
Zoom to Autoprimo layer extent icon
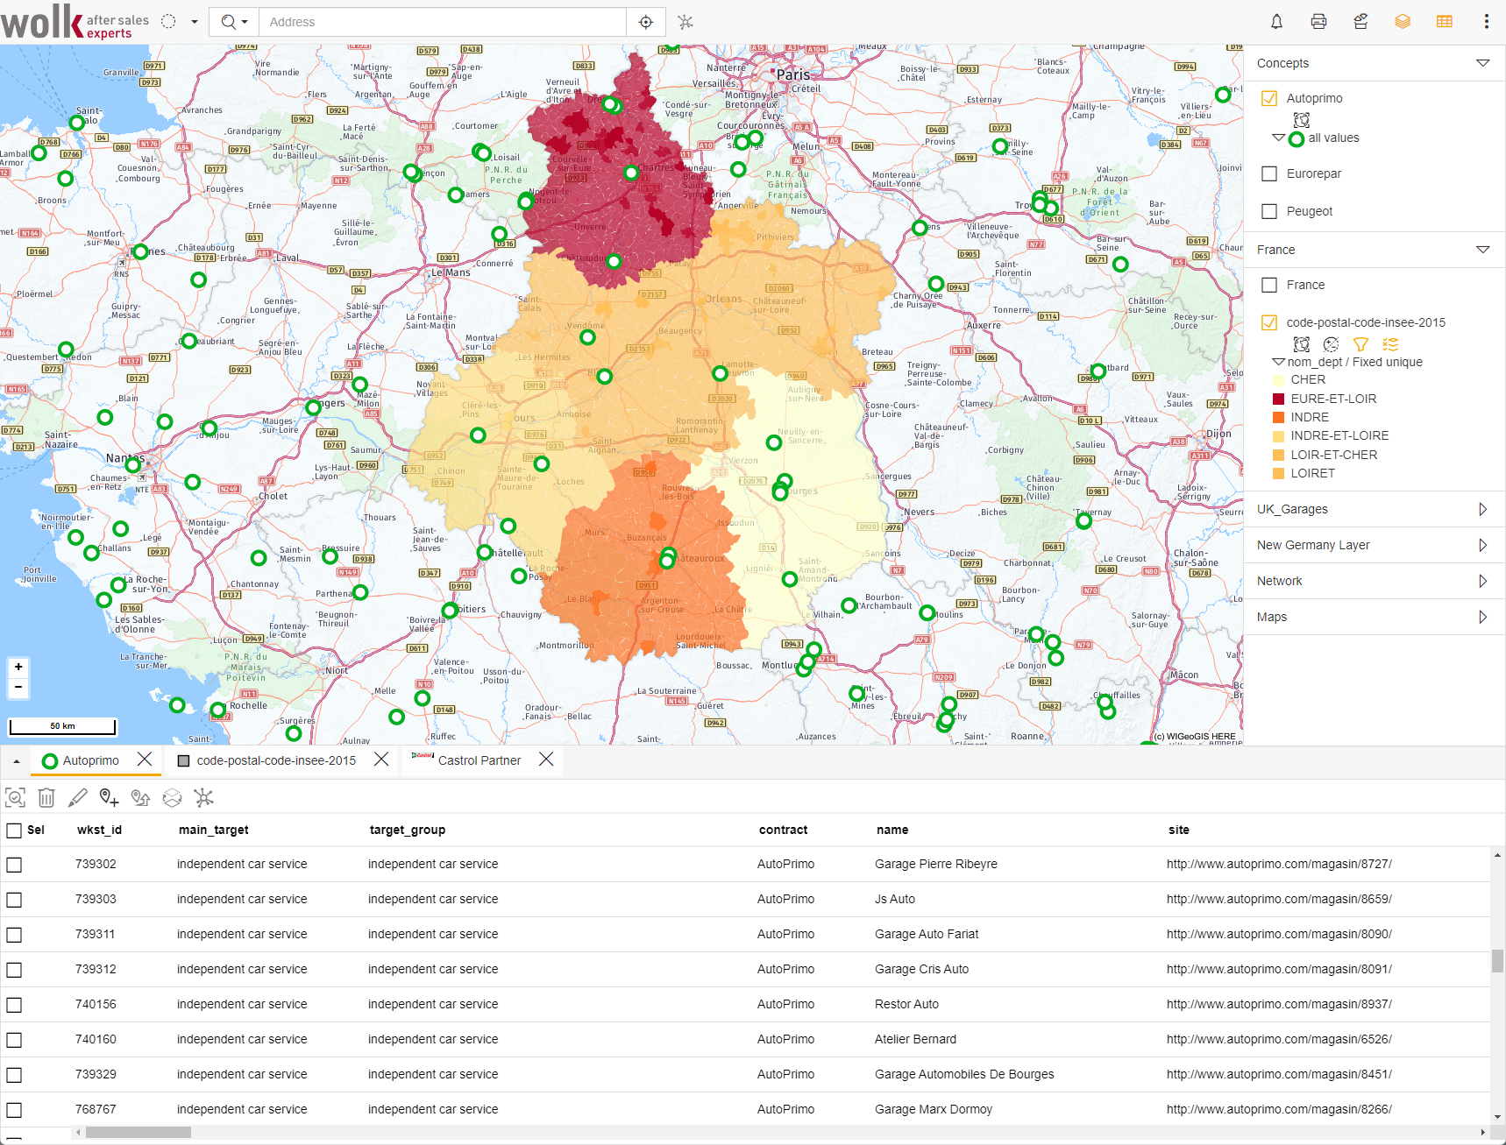point(1302,119)
